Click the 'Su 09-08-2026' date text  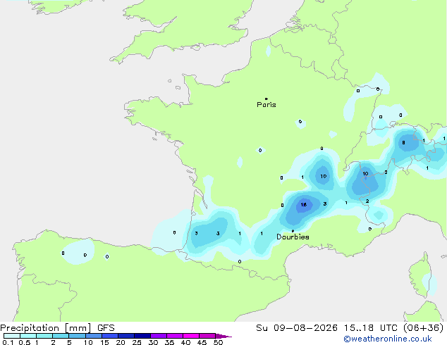click(297, 328)
